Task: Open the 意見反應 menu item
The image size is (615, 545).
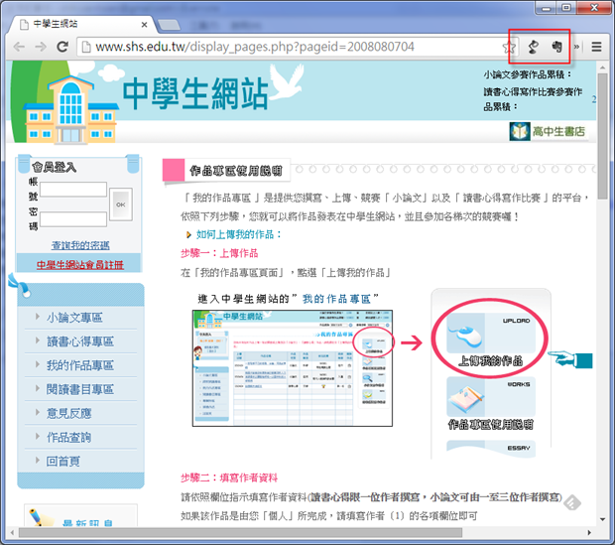Action: pos(69,413)
